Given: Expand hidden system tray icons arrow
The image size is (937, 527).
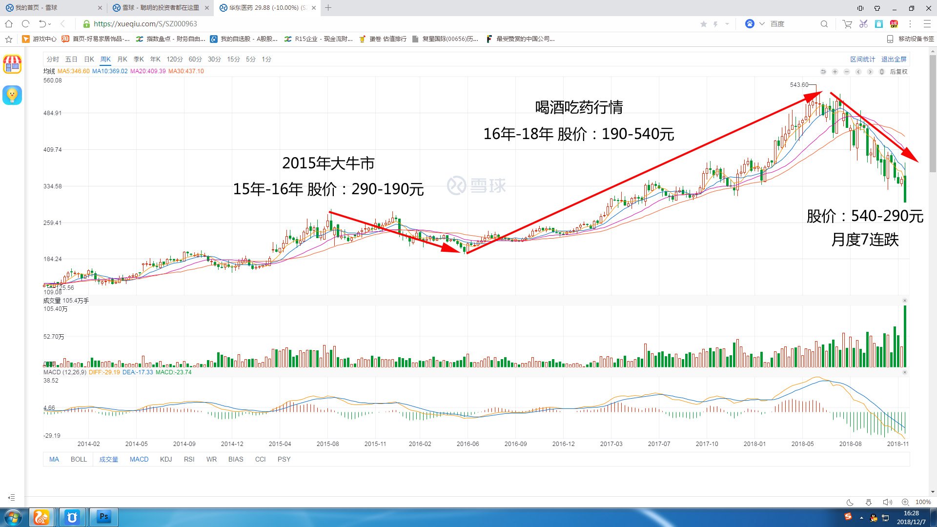Looking at the screenshot, I should tap(861, 517).
